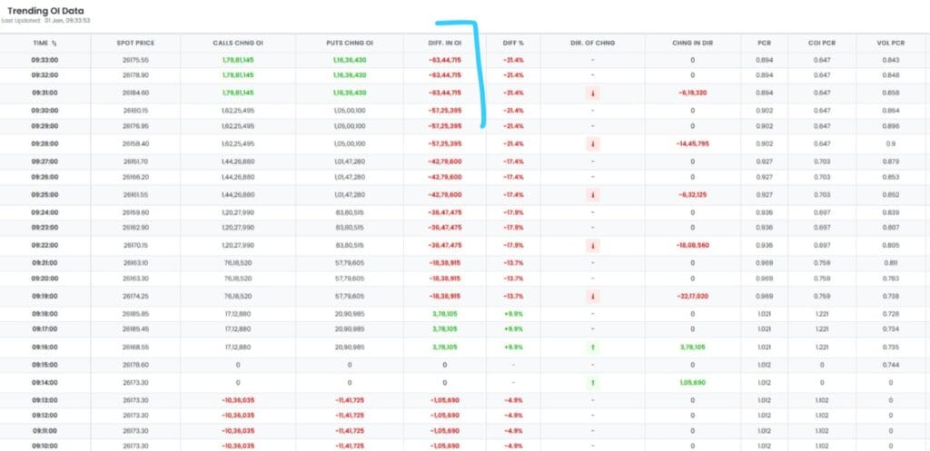Click green up arrow in 09:14:00 row
Screen dimensions: 930x451
tap(592, 382)
